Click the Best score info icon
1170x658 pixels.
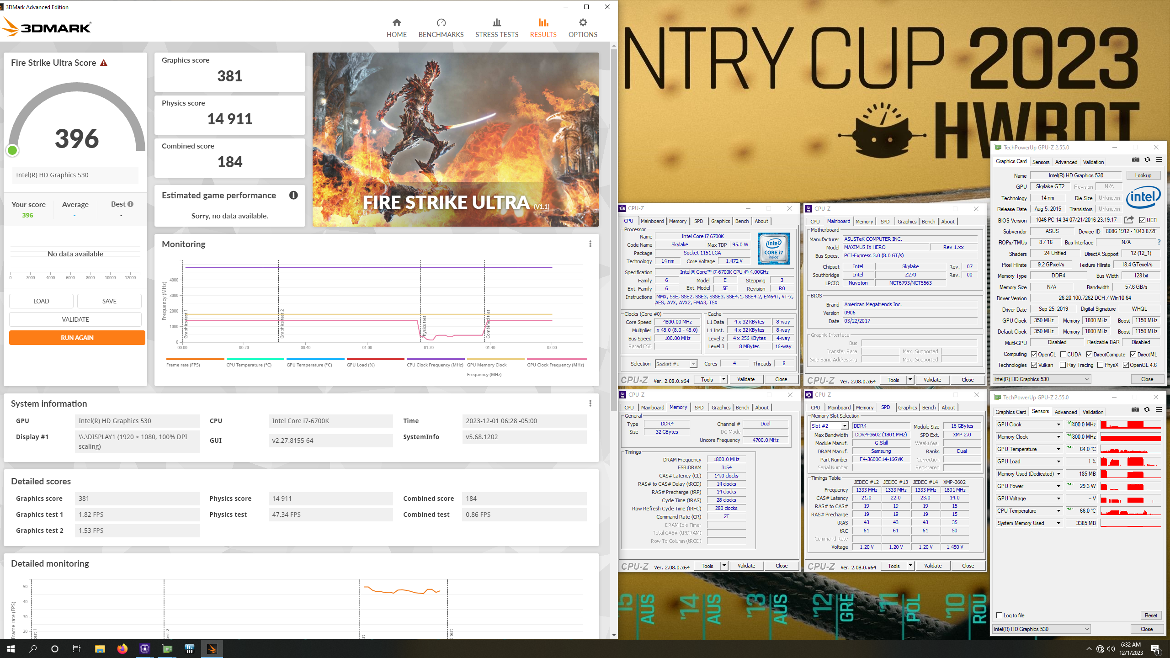131,204
